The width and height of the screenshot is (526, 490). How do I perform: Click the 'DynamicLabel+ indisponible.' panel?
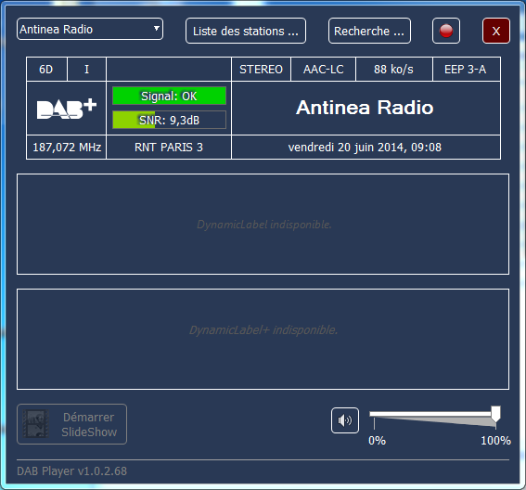(x=263, y=339)
